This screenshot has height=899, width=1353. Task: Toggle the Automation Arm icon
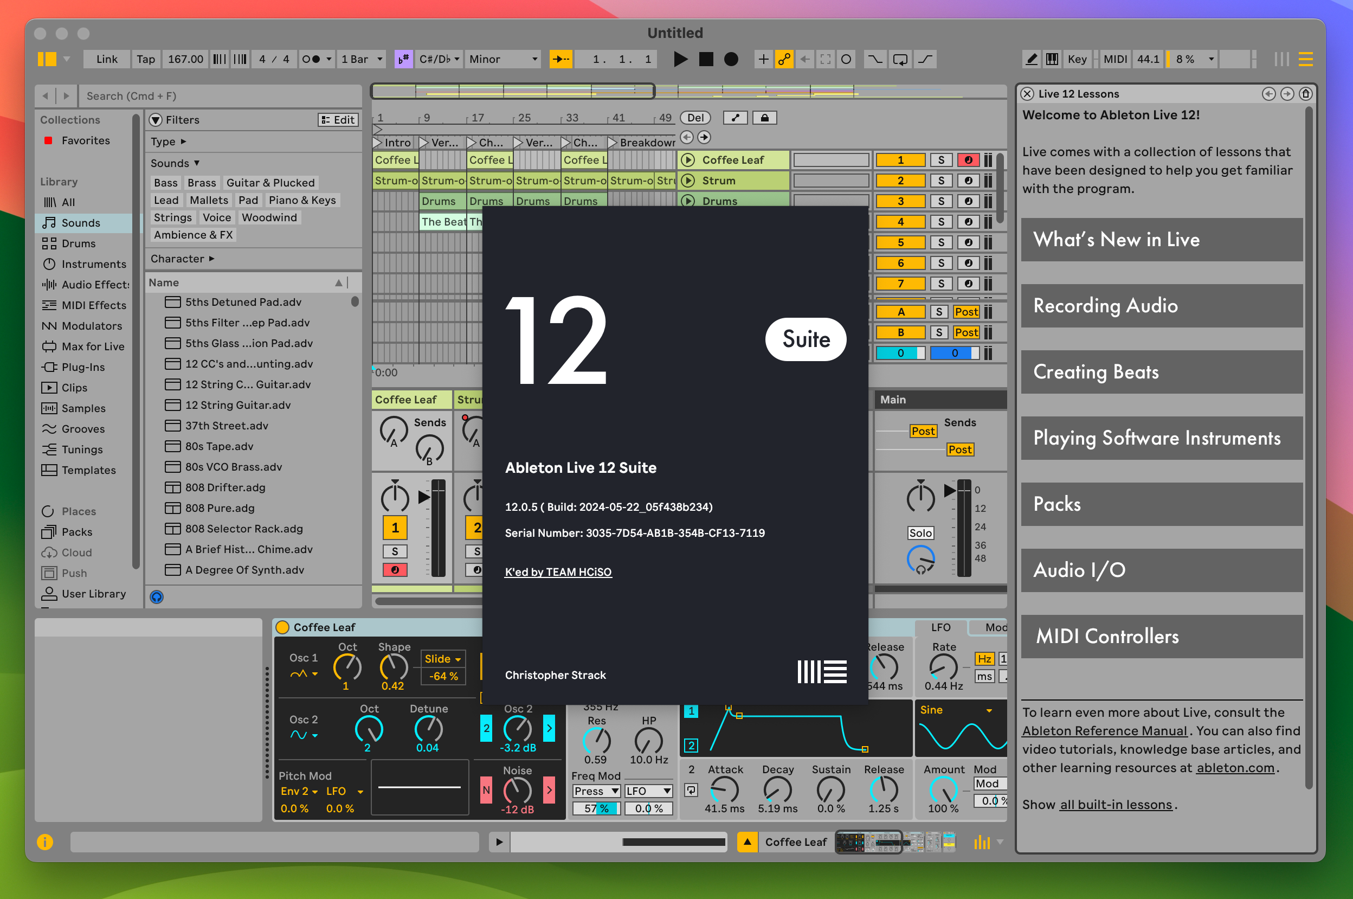pyautogui.click(x=784, y=59)
